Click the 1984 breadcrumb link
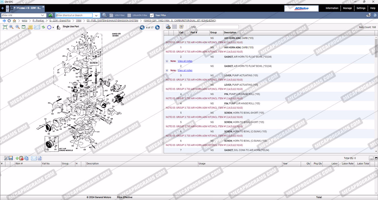 click(x=79, y=21)
